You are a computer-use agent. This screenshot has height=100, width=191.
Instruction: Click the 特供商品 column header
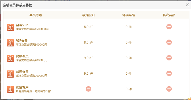point(129,15)
